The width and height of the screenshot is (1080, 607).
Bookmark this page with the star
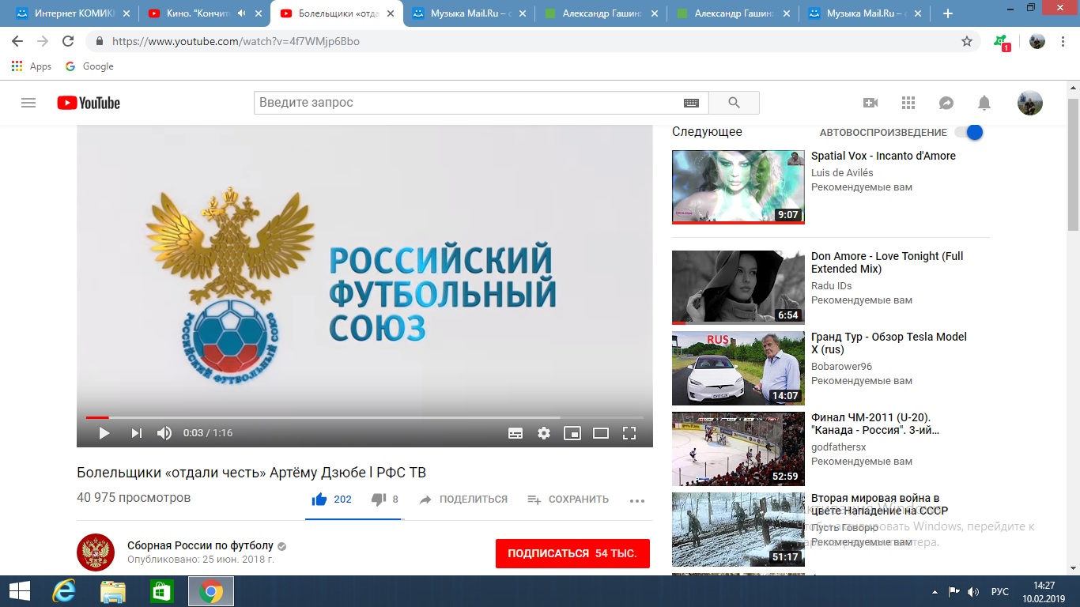click(966, 41)
